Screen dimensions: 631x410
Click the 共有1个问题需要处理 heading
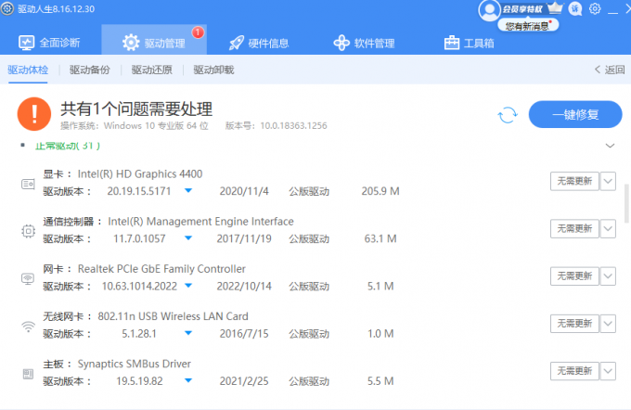pos(136,109)
